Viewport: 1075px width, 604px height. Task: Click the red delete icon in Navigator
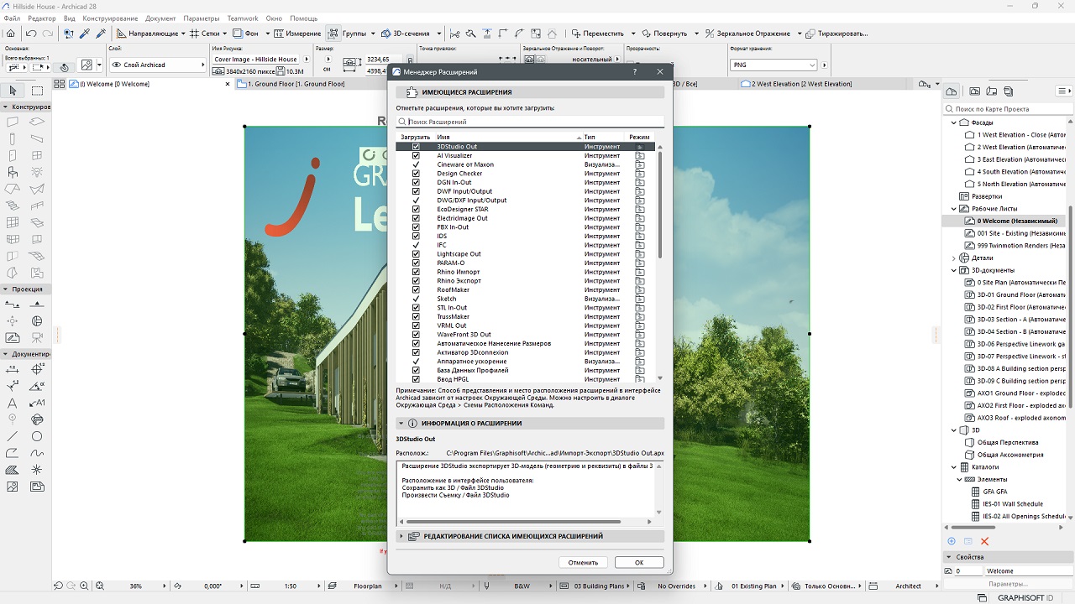[x=984, y=541]
